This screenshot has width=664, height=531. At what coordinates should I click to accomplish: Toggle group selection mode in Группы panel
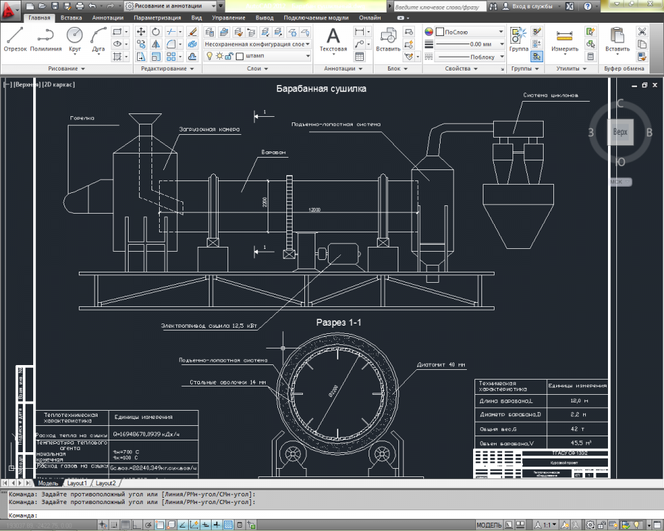pyautogui.click(x=537, y=56)
